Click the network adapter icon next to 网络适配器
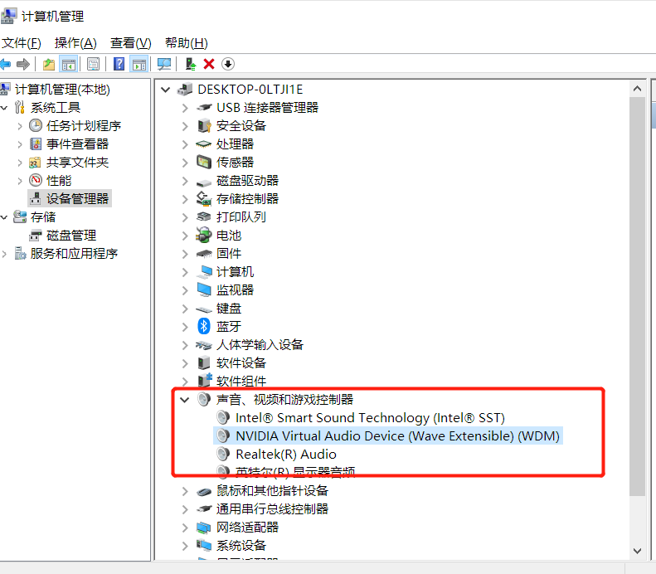This screenshot has width=656, height=574. [x=204, y=528]
